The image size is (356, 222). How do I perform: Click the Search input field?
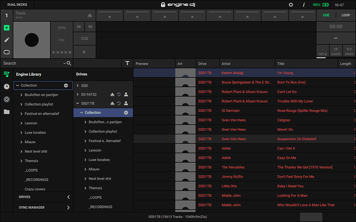pos(32,63)
